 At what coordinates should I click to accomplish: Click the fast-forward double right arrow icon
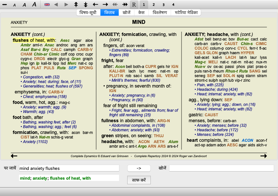click(x=125, y=5)
